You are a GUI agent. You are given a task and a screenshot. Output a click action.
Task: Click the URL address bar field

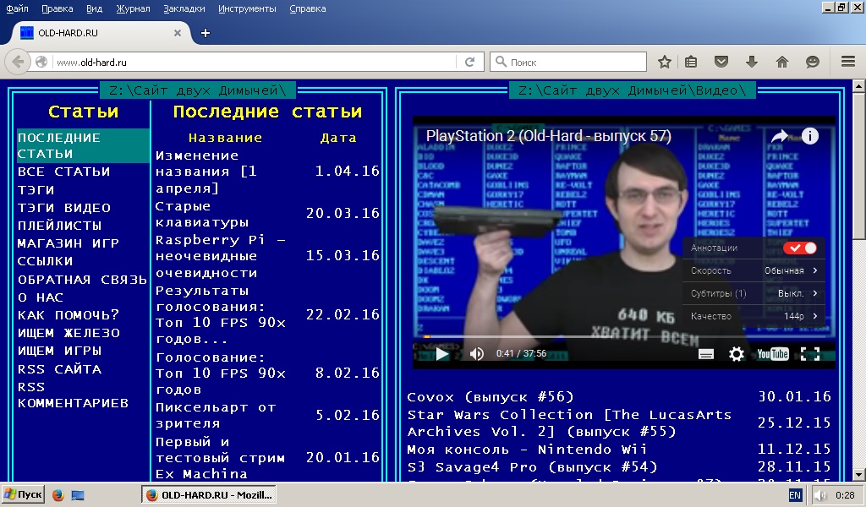pos(254,62)
